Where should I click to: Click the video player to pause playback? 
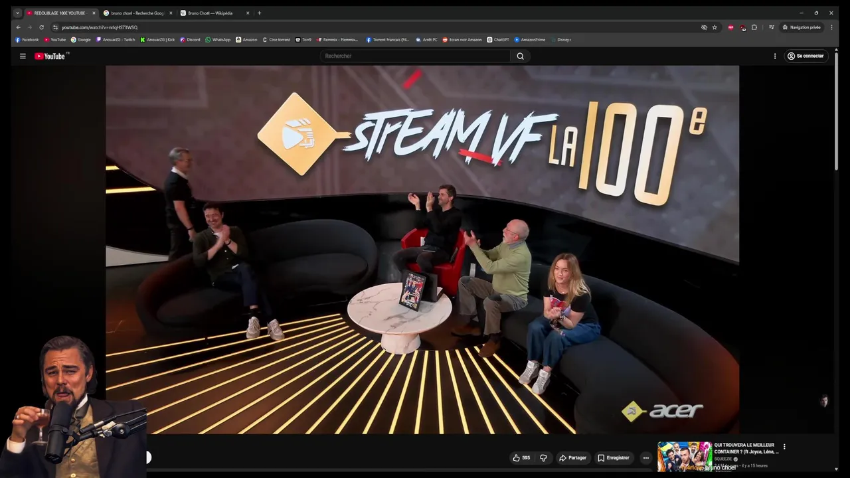tap(422, 249)
